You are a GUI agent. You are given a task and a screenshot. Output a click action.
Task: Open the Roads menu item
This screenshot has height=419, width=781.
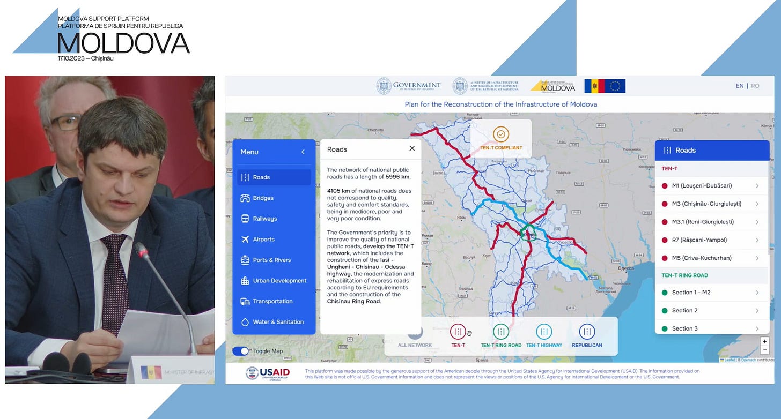point(274,177)
